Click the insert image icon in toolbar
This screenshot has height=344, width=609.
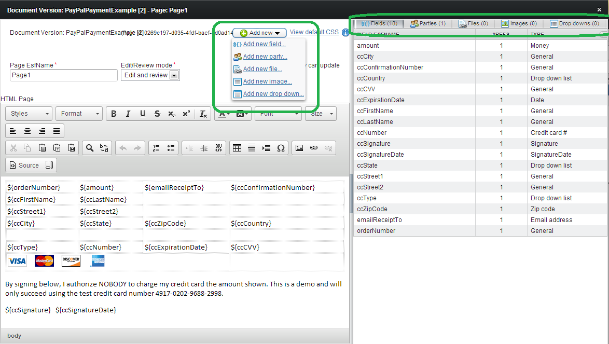(x=299, y=148)
